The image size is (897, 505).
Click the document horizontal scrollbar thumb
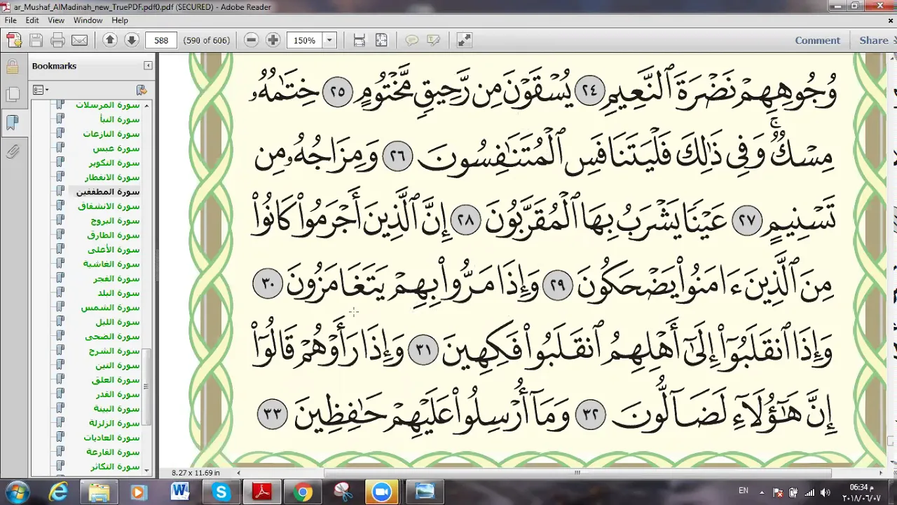click(x=577, y=473)
